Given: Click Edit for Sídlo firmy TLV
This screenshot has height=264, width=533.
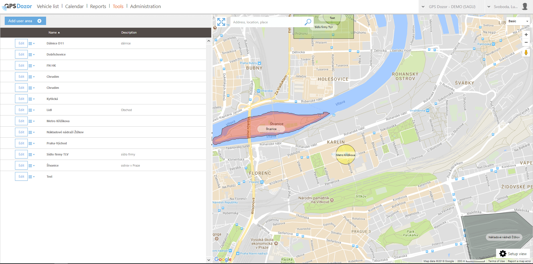Looking at the screenshot, I should (x=21, y=154).
